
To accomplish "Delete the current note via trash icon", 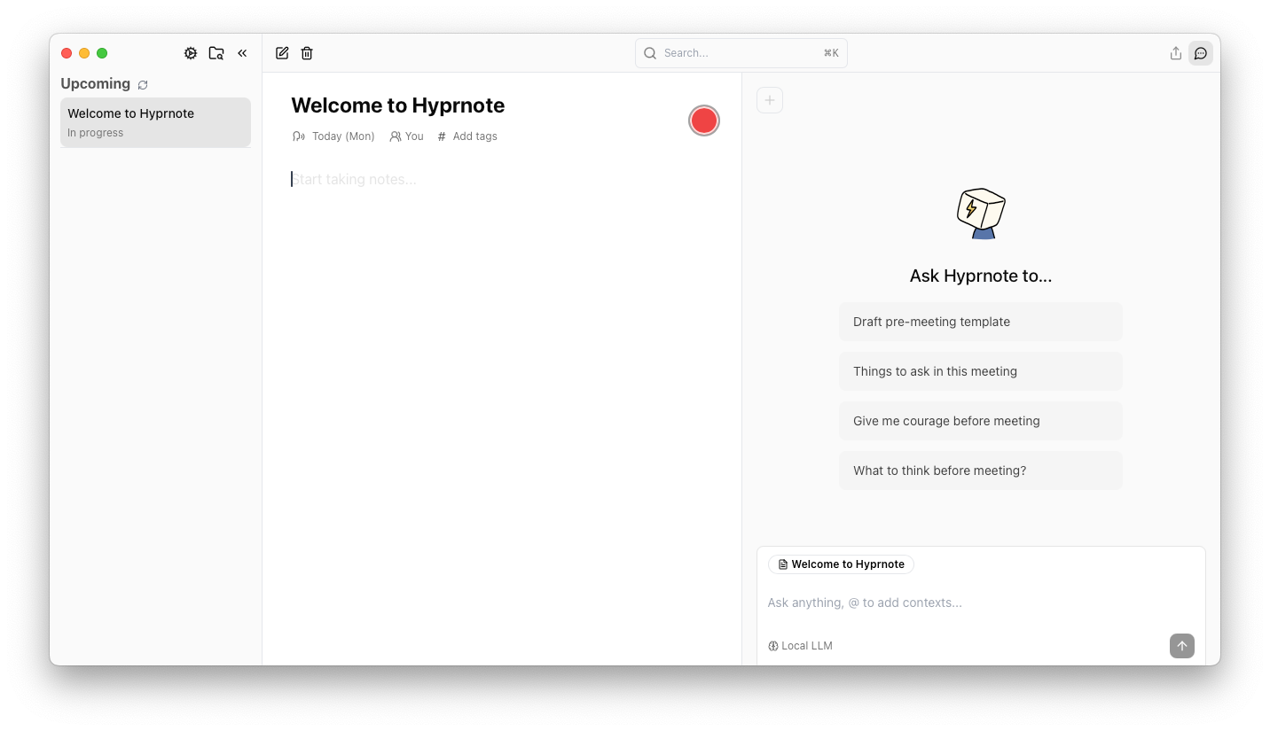I will pos(307,53).
